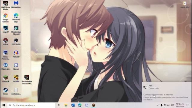Click the taskbar search box 'Escribe aquí para buscar'
The width and height of the screenshot is (192, 108).
tap(31, 105)
